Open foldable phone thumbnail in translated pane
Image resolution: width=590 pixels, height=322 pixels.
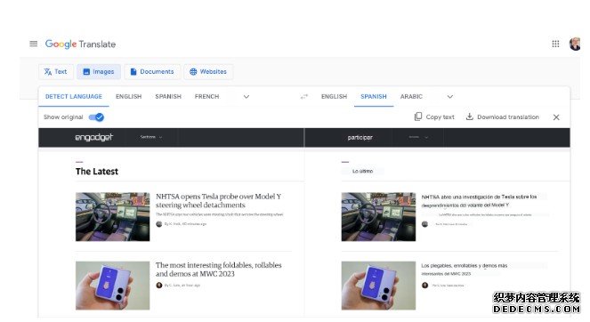[x=378, y=286]
